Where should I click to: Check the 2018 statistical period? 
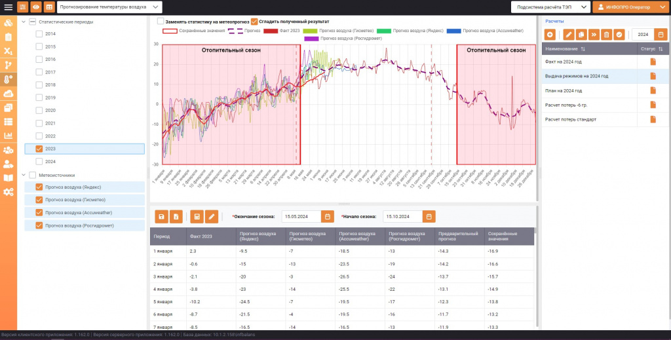pyautogui.click(x=39, y=85)
